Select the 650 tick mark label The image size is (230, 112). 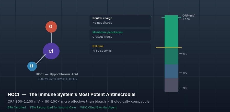click(185, 54)
